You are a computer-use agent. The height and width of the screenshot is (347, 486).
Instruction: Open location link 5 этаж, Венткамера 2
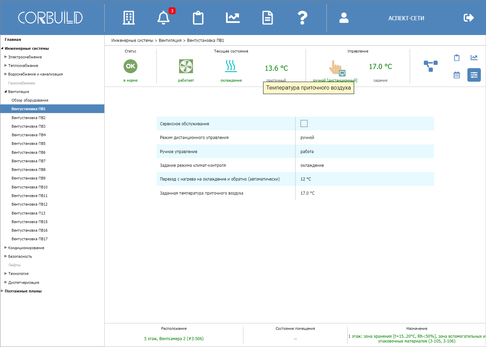(174, 339)
